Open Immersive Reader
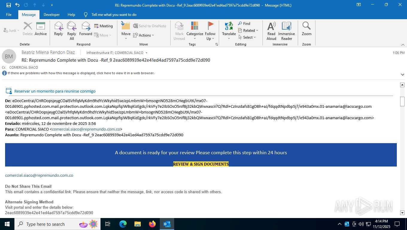Screen dimensions: 407x230 pyautogui.click(x=287, y=31)
